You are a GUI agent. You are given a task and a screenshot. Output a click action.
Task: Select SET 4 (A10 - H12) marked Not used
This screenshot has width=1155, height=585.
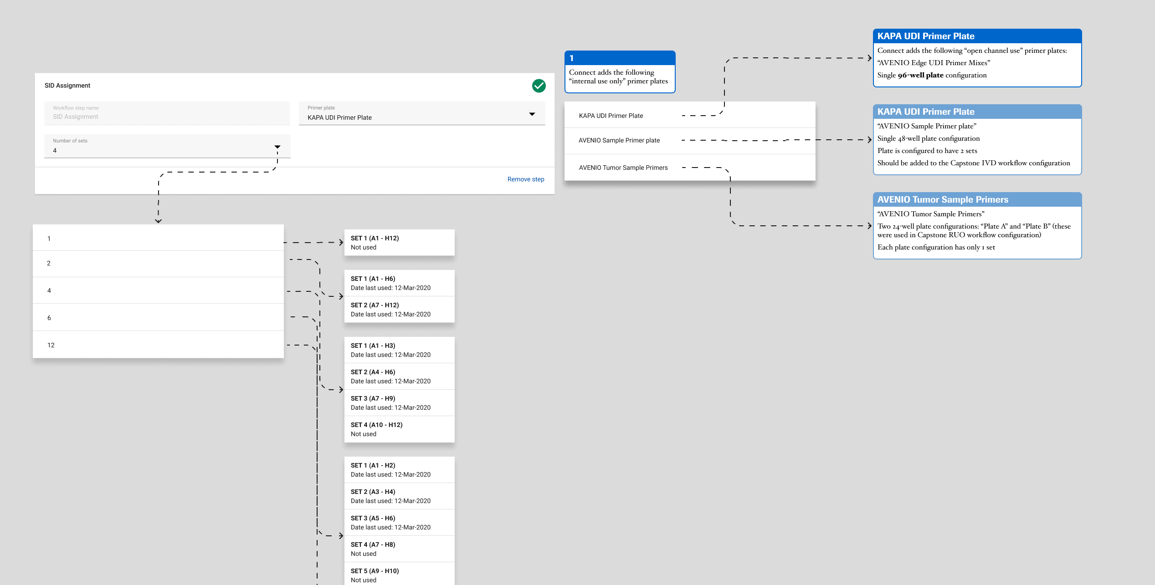[399, 429]
